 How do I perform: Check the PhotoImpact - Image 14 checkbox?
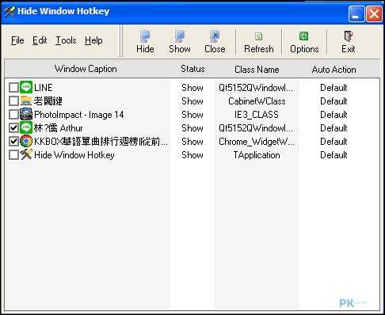click(13, 114)
